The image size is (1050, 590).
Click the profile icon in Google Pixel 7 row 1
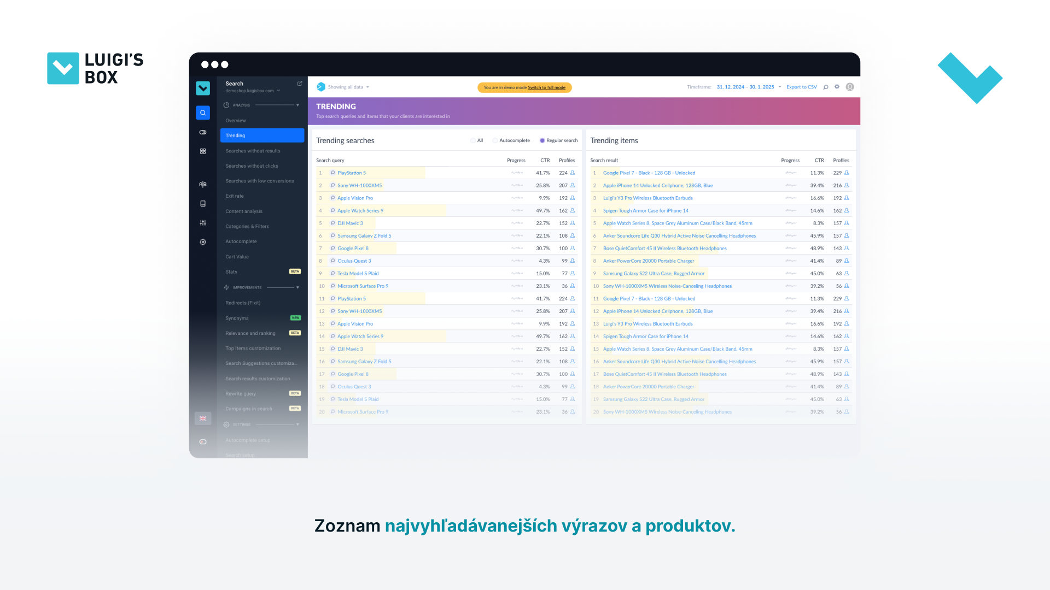[847, 173]
